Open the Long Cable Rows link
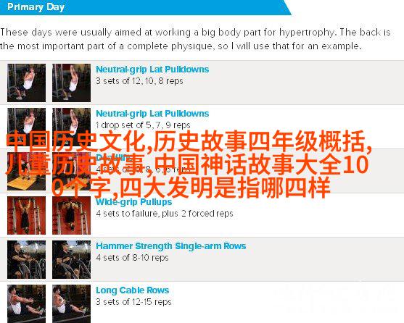 click(x=133, y=290)
